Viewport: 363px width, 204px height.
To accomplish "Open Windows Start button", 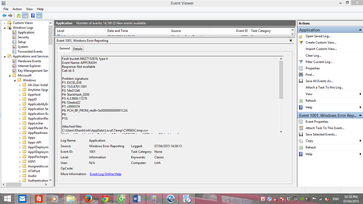I will [7, 199].
